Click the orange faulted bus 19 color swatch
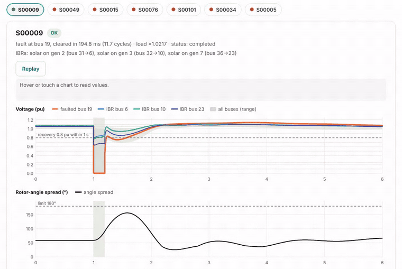 click(55, 109)
